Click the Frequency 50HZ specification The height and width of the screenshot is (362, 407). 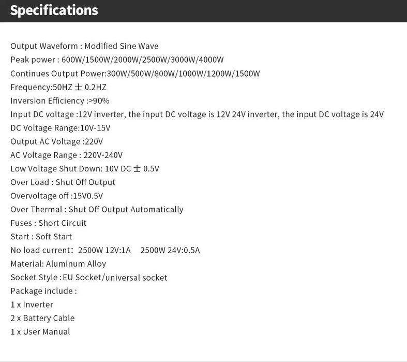58,87
